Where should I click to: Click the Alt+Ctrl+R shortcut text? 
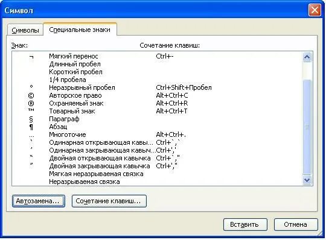(x=172, y=103)
